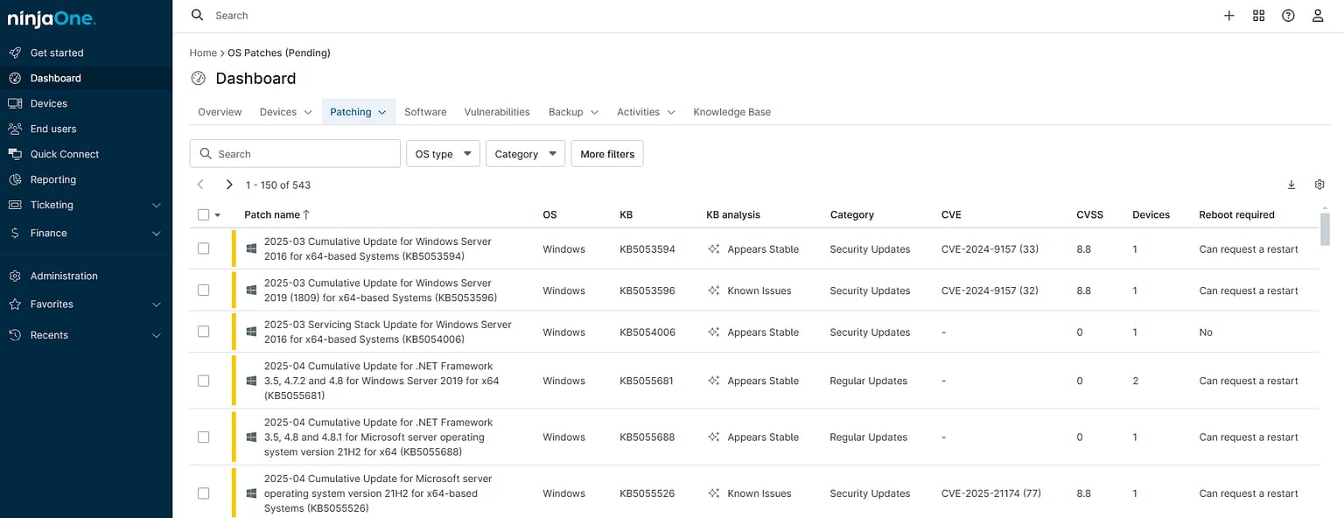The width and height of the screenshot is (1344, 518).
Task: Open the help question-mark icon
Action: [1288, 15]
